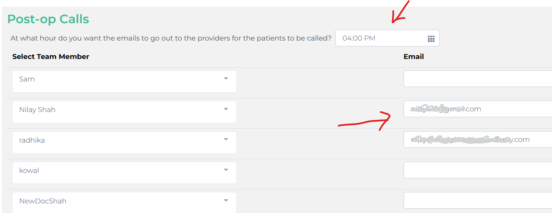The width and height of the screenshot is (552, 213).
Task: Expand the Sam team member dropdown arrow
Action: point(226,78)
